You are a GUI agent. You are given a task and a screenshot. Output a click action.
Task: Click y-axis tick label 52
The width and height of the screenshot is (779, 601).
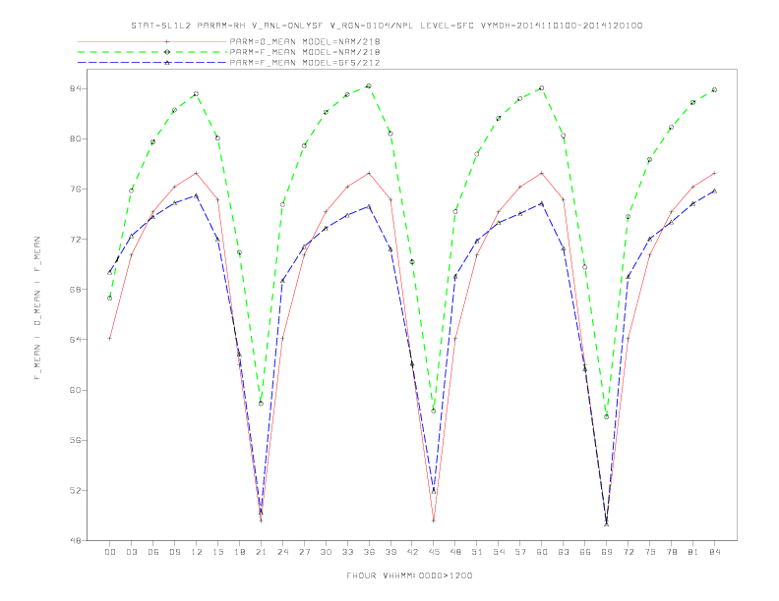(75, 490)
